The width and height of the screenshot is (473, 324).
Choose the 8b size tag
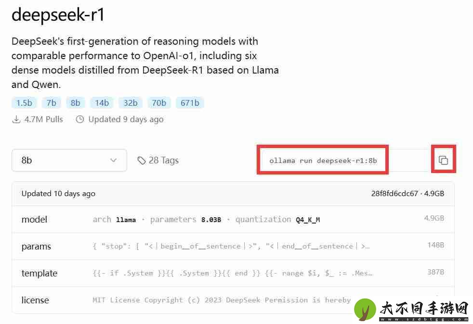pyautogui.click(x=76, y=103)
